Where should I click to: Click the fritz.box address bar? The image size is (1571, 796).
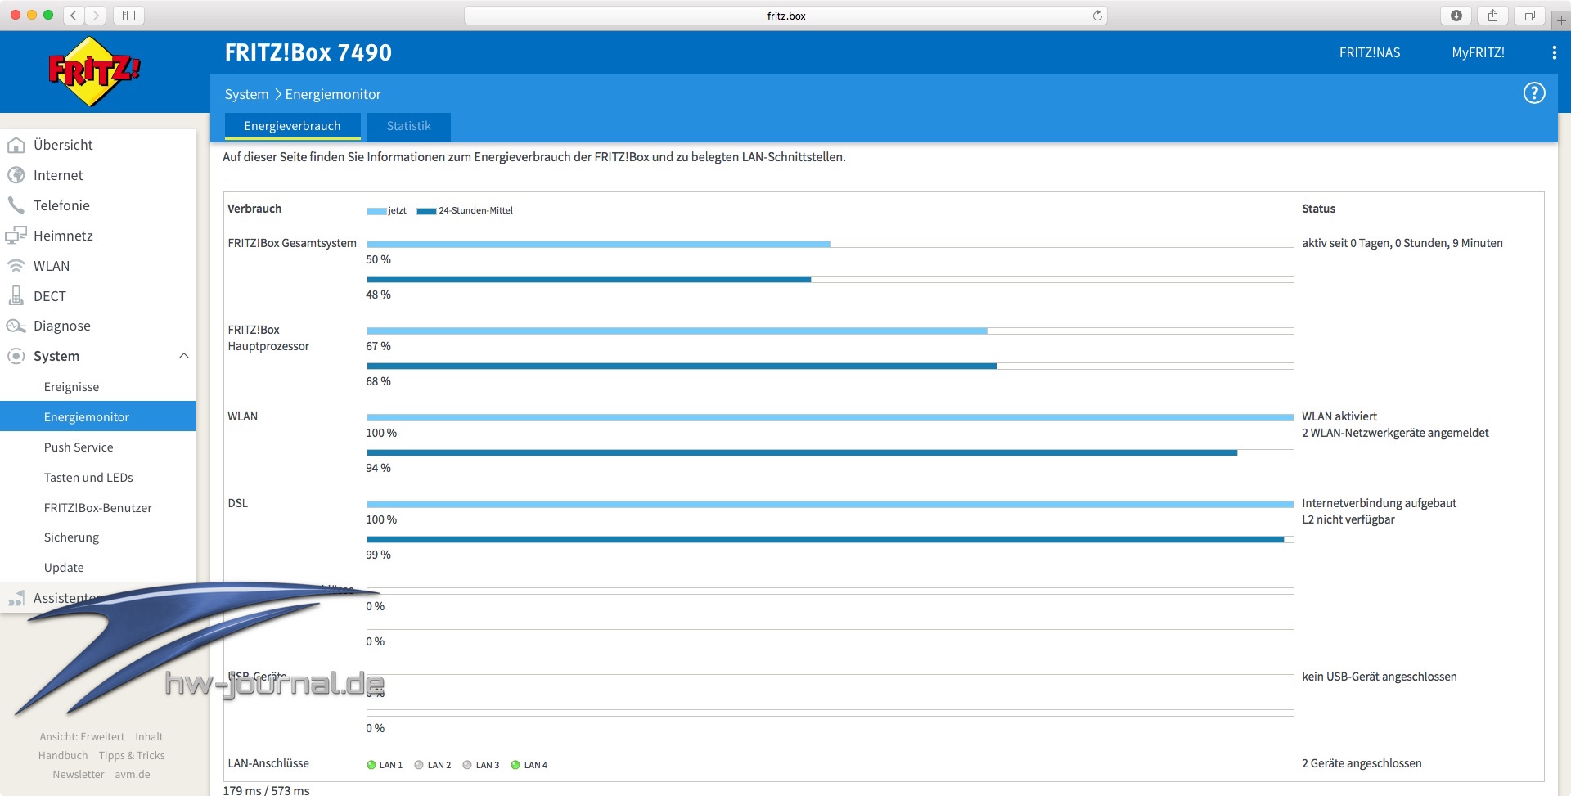pos(785,16)
